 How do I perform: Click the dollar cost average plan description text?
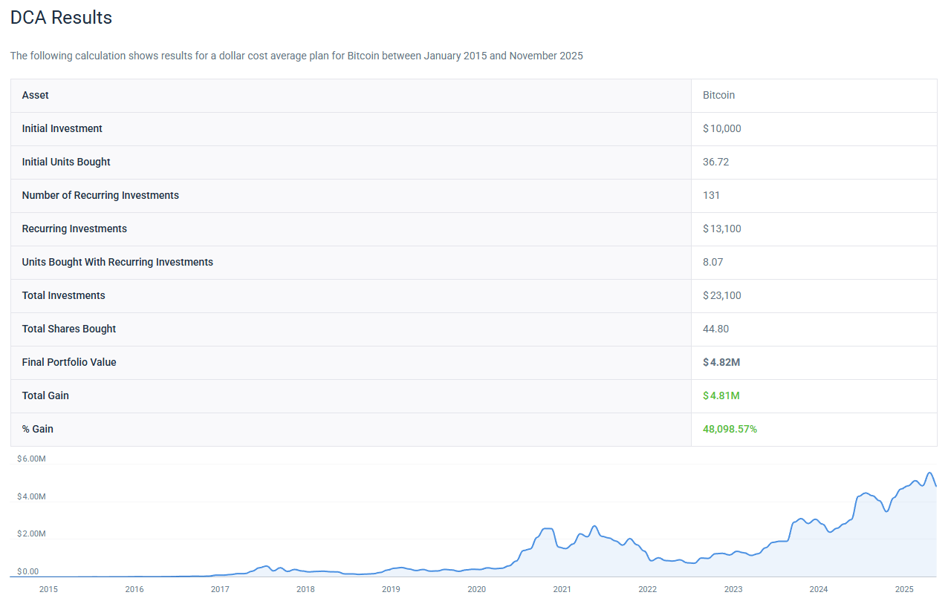click(x=296, y=56)
